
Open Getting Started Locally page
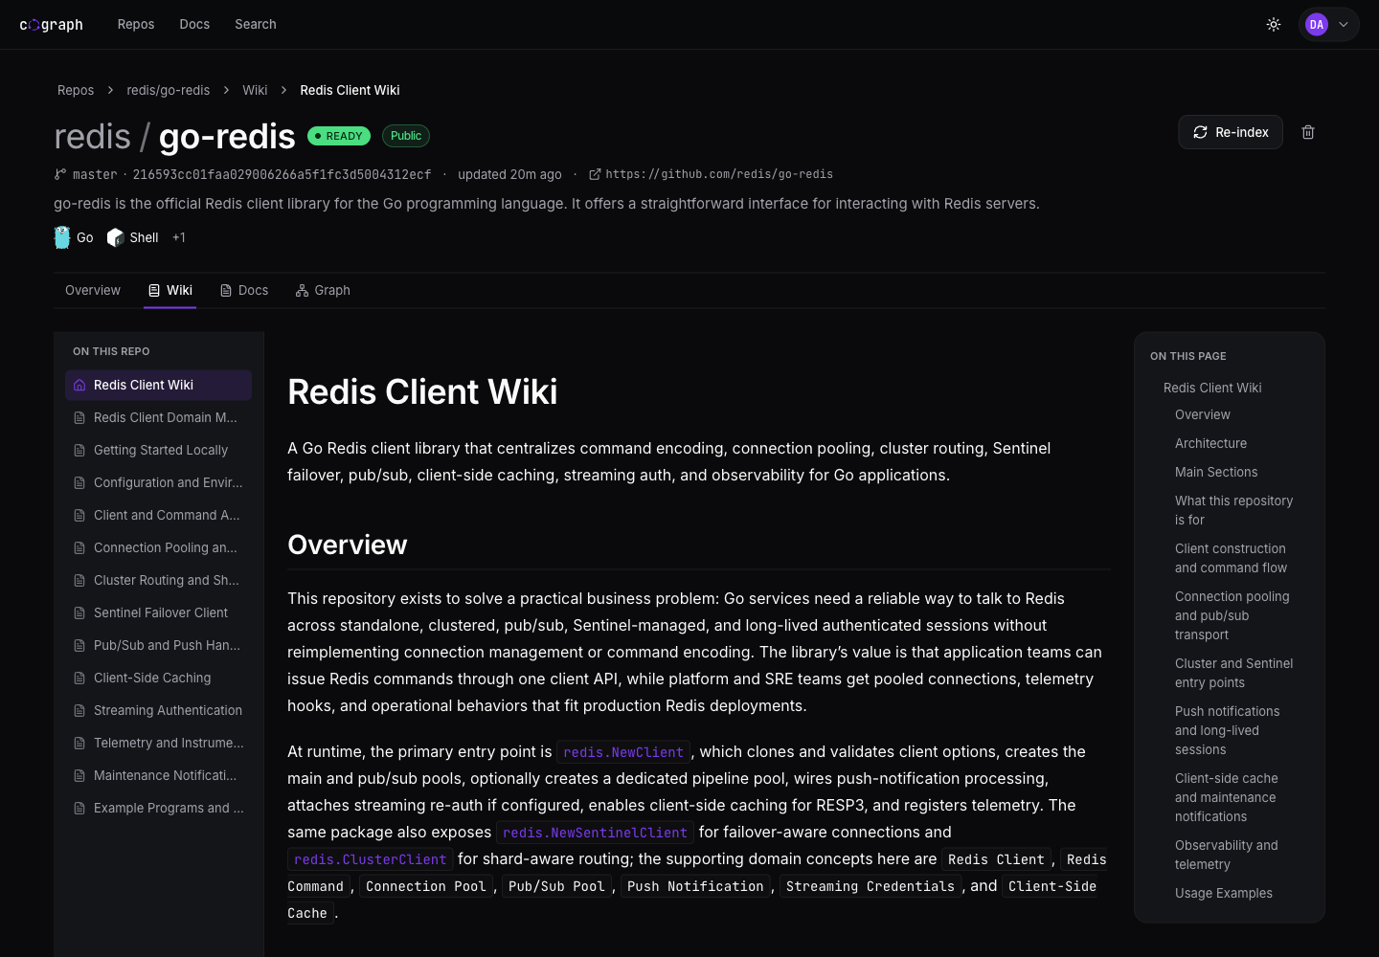[159, 450]
